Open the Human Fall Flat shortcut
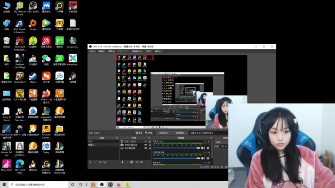 point(7,149)
